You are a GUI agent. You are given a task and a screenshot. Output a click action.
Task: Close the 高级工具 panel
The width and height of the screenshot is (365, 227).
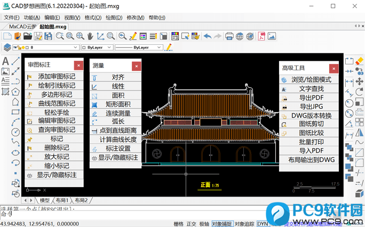tap(334, 69)
